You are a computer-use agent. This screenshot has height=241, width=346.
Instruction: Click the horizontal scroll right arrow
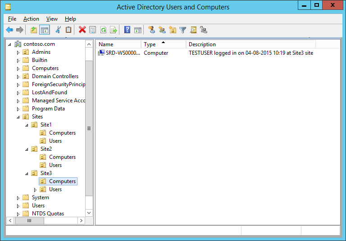pos(81,220)
